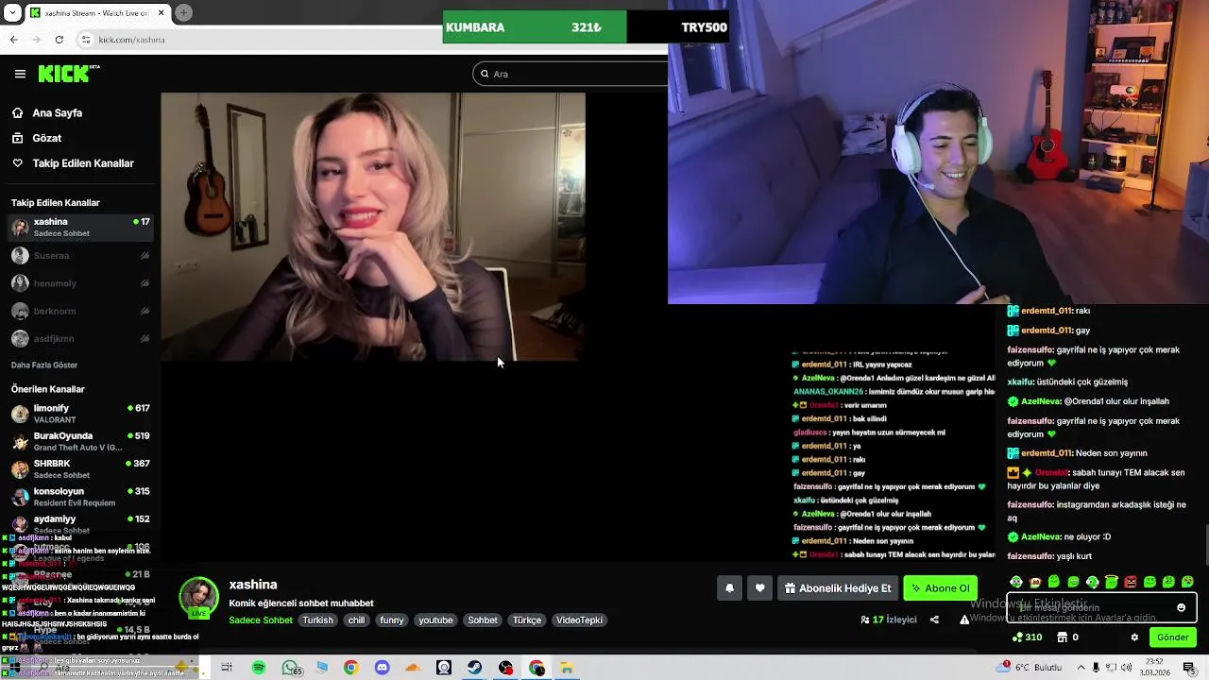Insert the angry red emote

click(x=1131, y=582)
